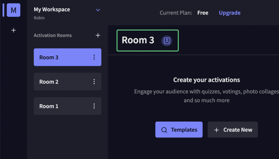Click the Upgrade plan link

click(x=229, y=13)
